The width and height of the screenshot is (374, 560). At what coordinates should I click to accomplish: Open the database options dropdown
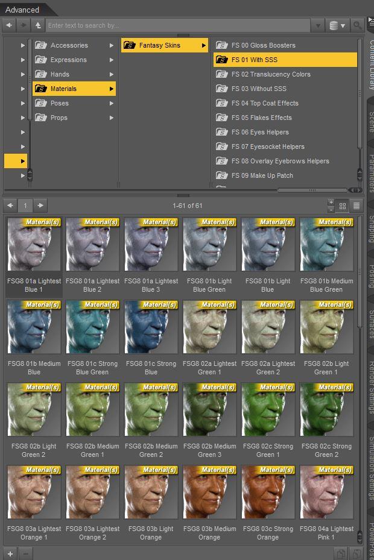point(337,25)
